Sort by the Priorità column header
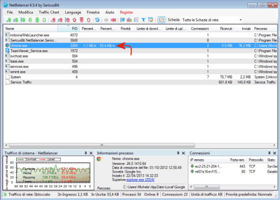The width and height of the screenshot is (280, 200). click(125, 28)
